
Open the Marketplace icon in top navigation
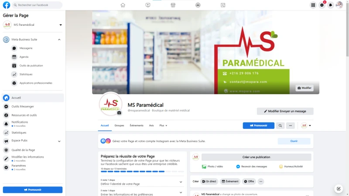click(x=173, y=5)
